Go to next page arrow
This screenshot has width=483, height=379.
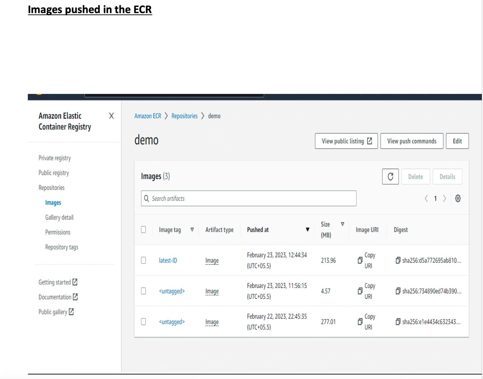tap(445, 199)
